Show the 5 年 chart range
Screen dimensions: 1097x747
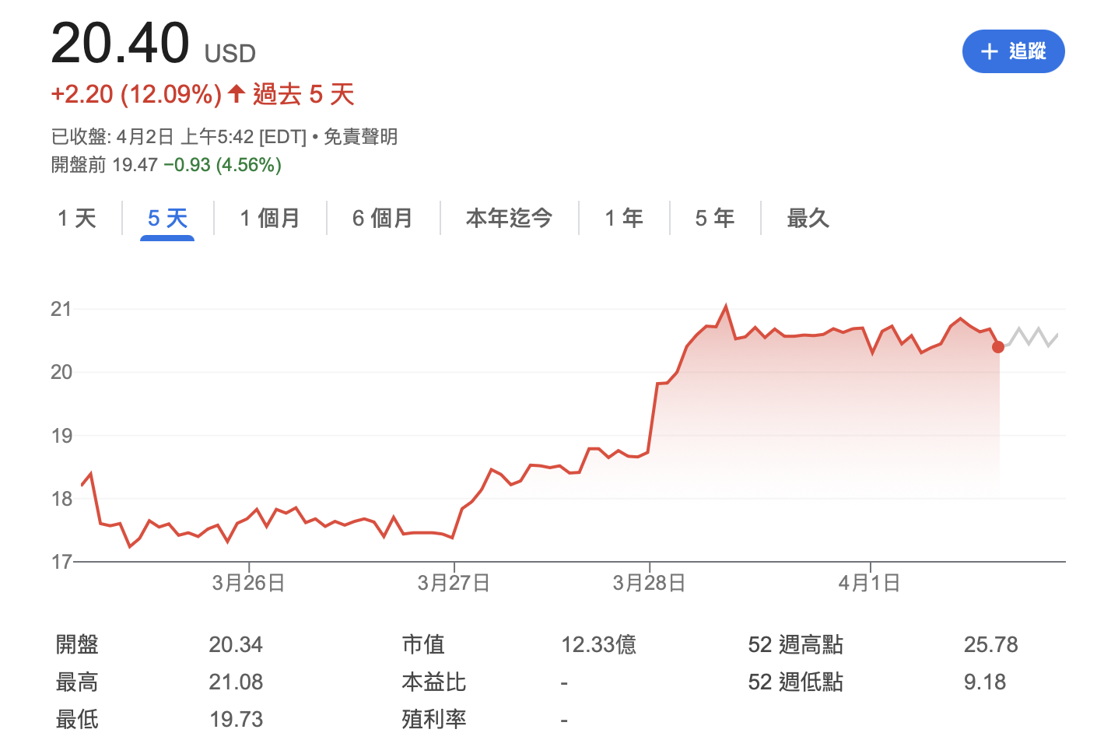[x=715, y=218]
